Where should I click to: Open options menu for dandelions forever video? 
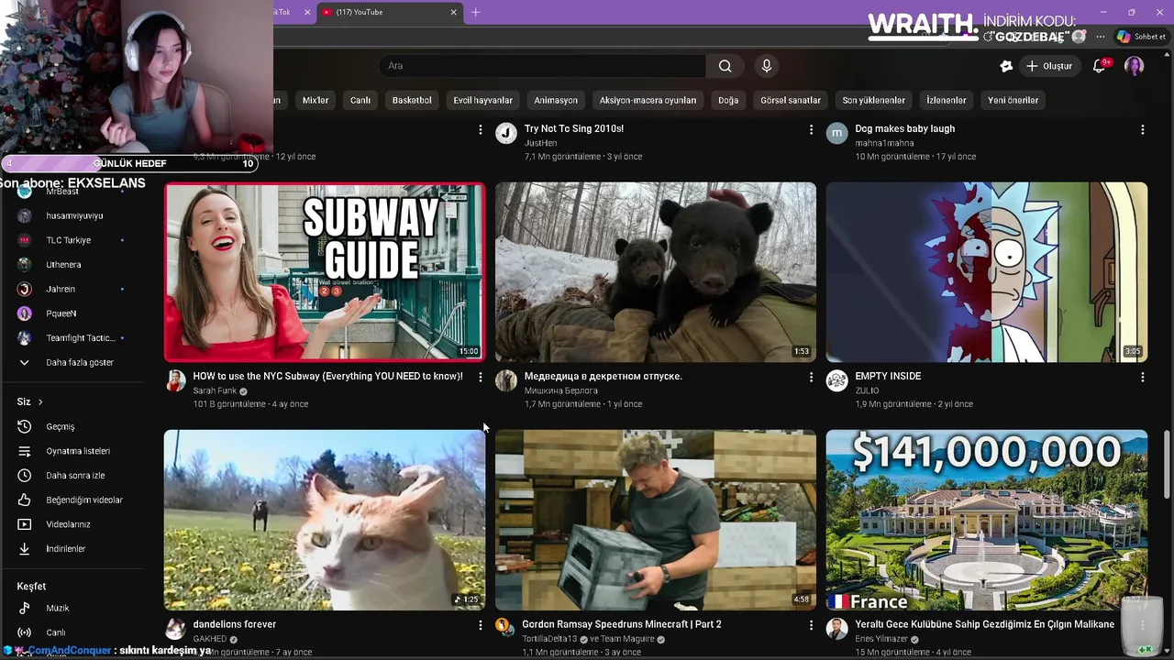point(480,625)
